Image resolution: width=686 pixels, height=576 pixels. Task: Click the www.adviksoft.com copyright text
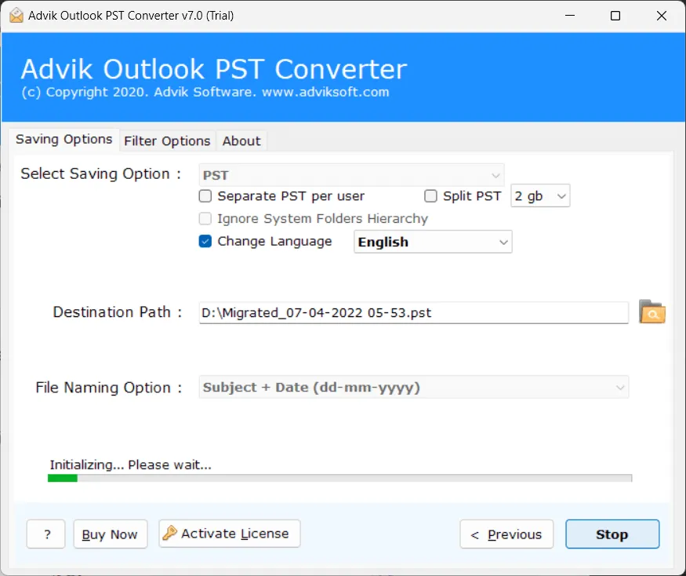tap(325, 92)
